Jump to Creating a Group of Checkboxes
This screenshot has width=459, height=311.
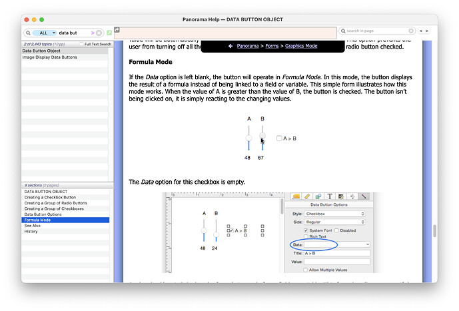65,208
